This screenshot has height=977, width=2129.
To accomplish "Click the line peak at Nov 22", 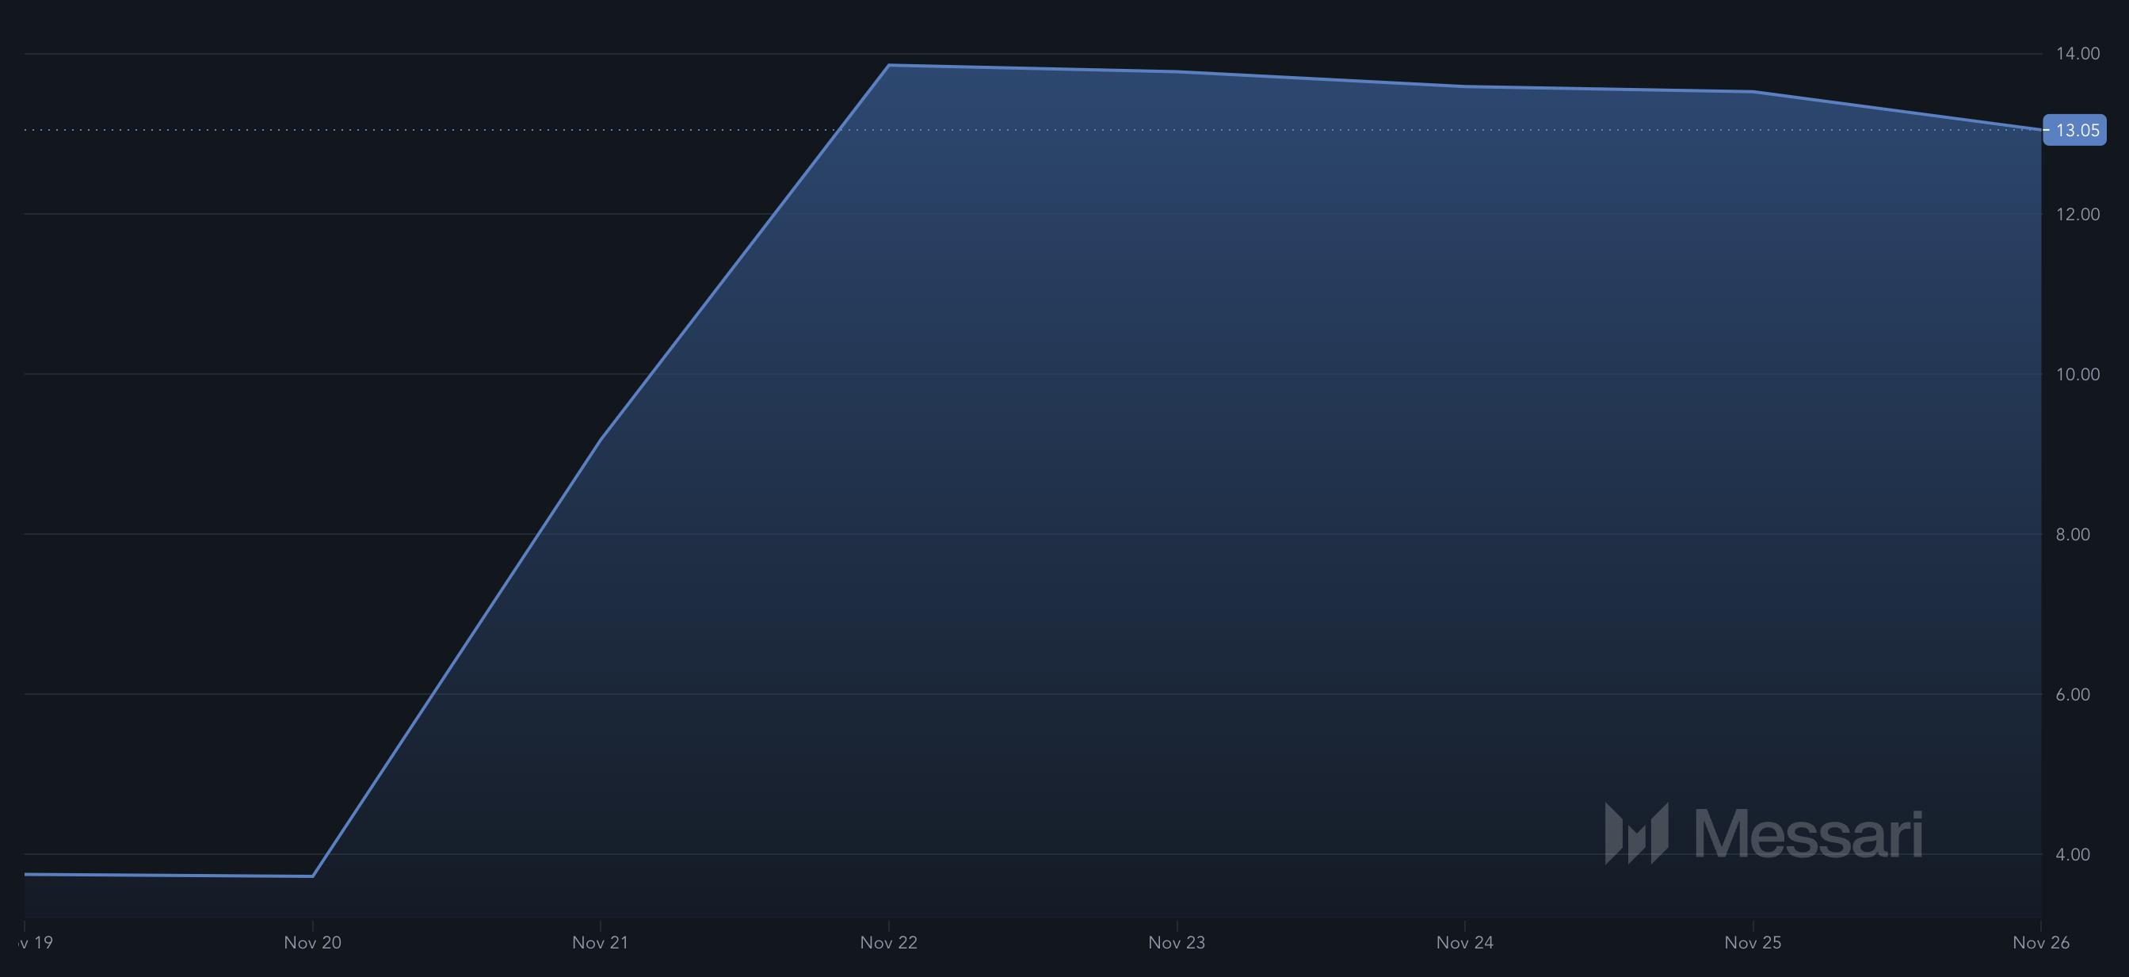I will click(888, 65).
